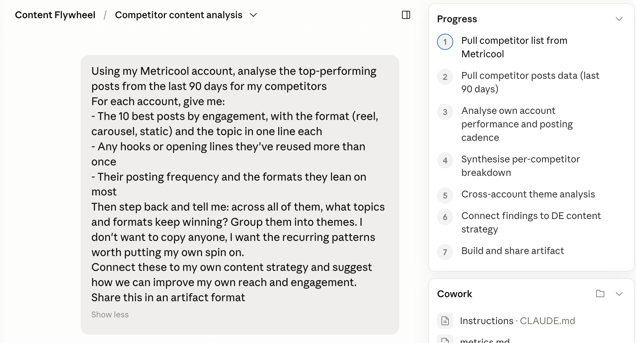Collapse the Cowork panel chevron

tap(619, 294)
